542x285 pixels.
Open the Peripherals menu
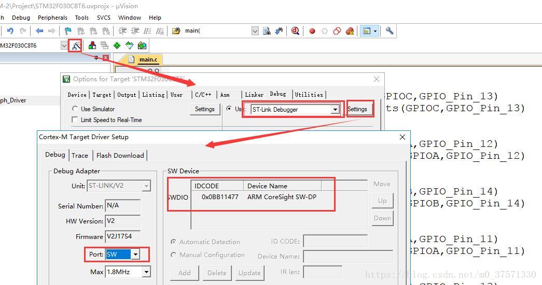(52, 18)
